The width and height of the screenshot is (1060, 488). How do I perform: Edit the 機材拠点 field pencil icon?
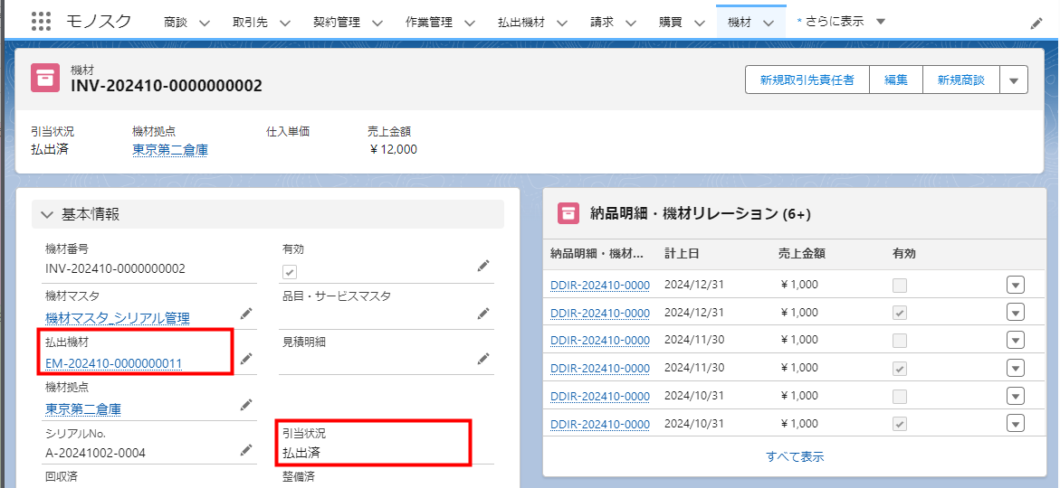point(245,404)
